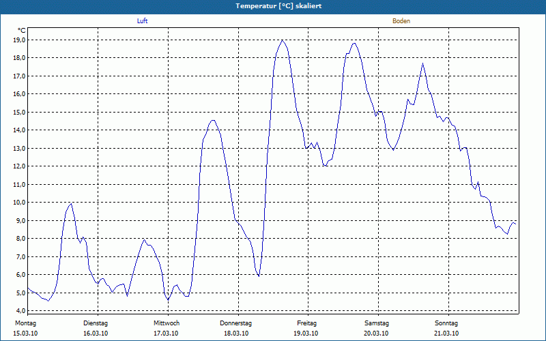Click the 9,0 y-axis value
546x341 pixels.
[x=21, y=220]
